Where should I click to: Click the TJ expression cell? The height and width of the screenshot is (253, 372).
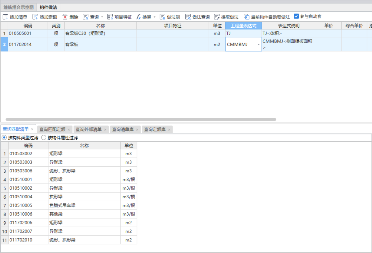(243, 33)
